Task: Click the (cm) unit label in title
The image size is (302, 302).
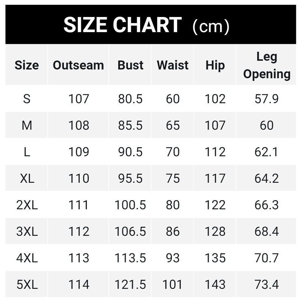Action: tap(211, 26)
